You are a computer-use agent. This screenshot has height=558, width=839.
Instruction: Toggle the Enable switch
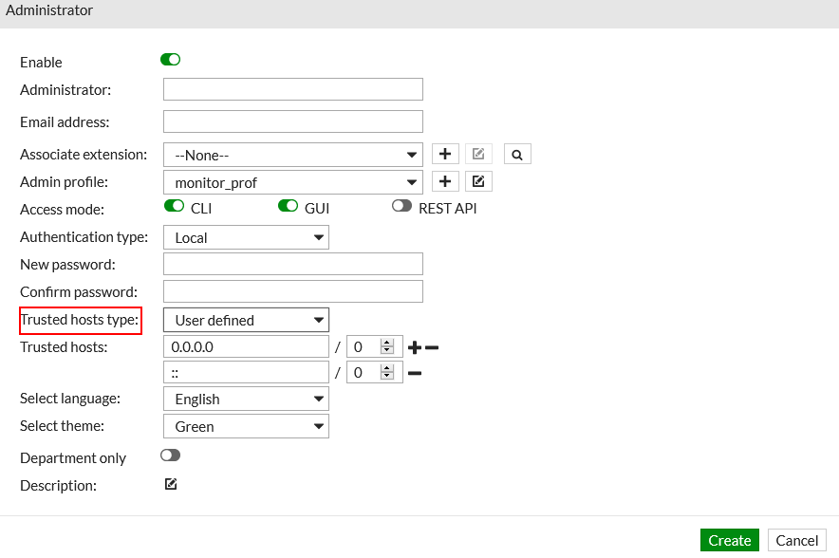[171, 60]
